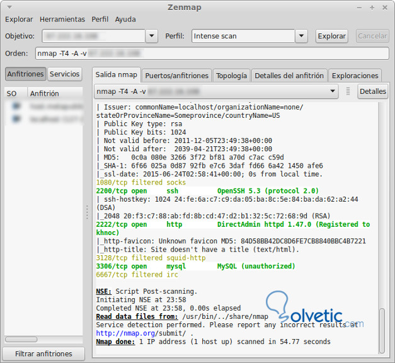Maximize the Zenmap window

click(372, 8)
